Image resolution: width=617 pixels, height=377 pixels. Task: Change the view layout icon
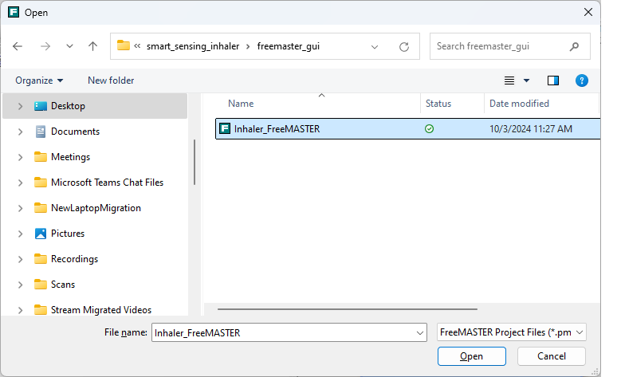509,81
